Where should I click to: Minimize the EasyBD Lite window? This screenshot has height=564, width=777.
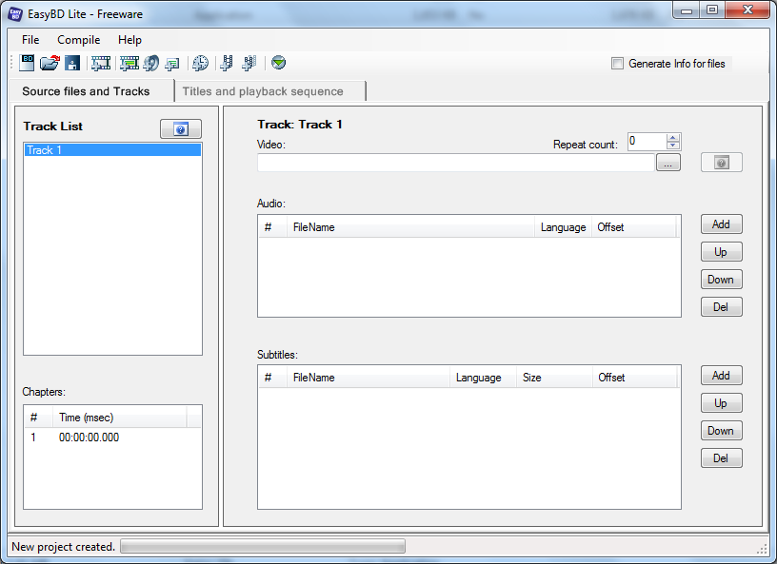point(687,10)
